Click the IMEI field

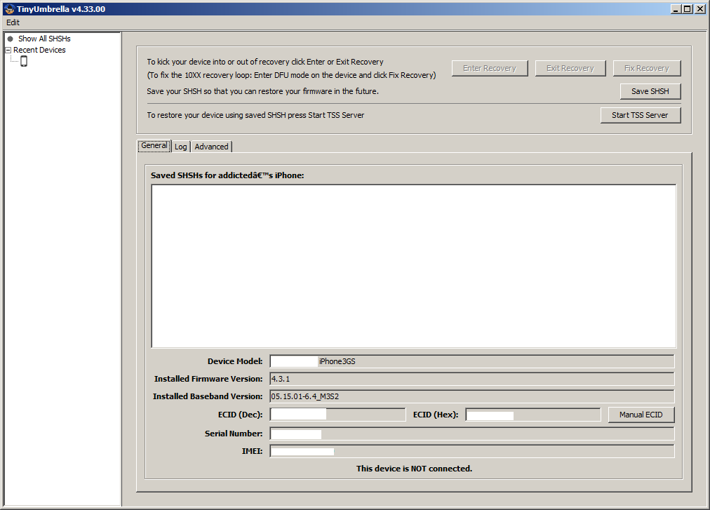[x=472, y=452]
